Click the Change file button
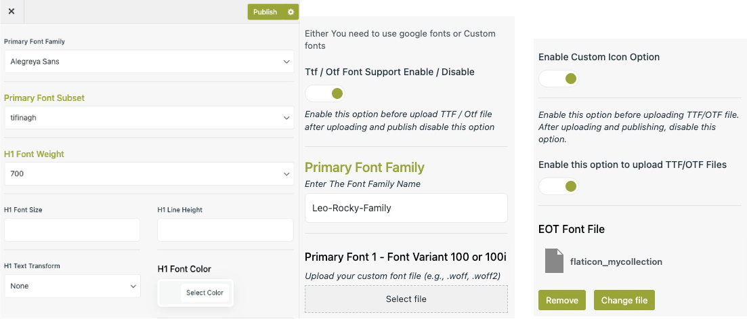The width and height of the screenshot is (747, 319). pos(624,300)
